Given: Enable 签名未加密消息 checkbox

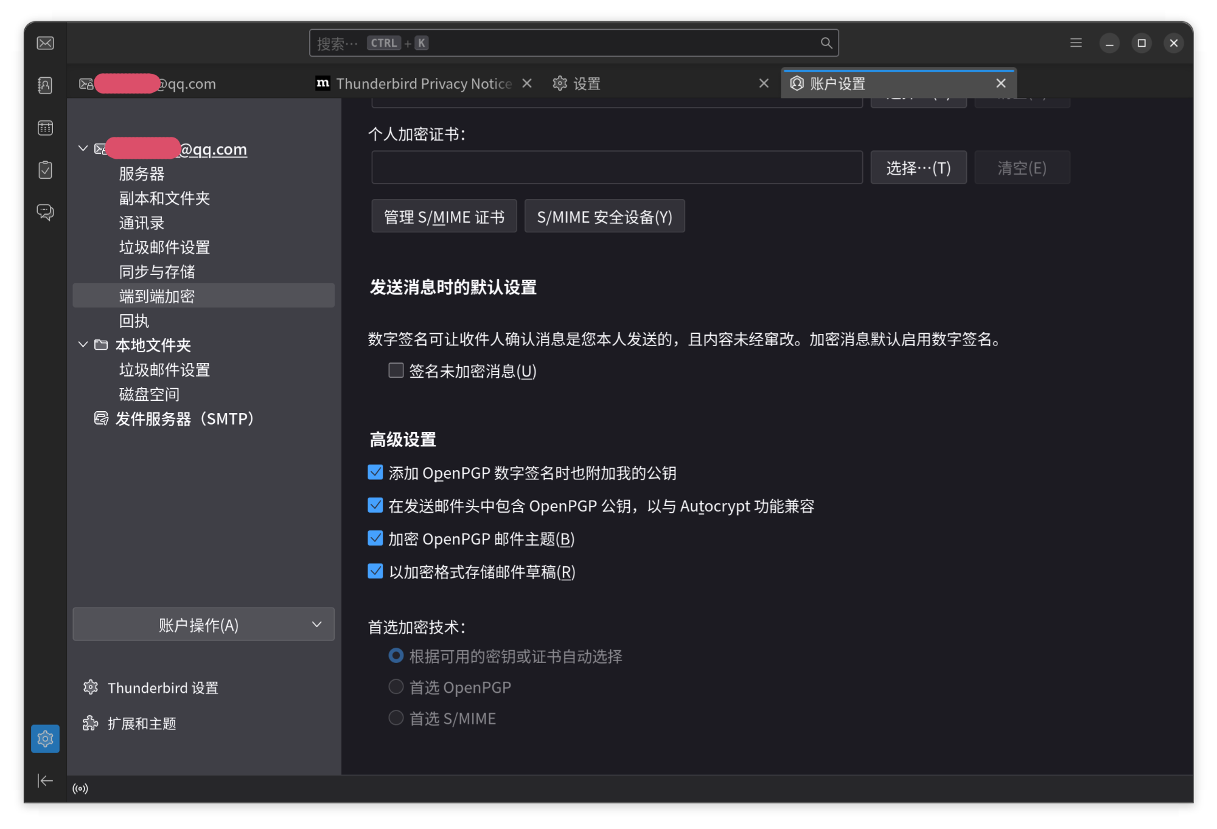Looking at the screenshot, I should [396, 370].
